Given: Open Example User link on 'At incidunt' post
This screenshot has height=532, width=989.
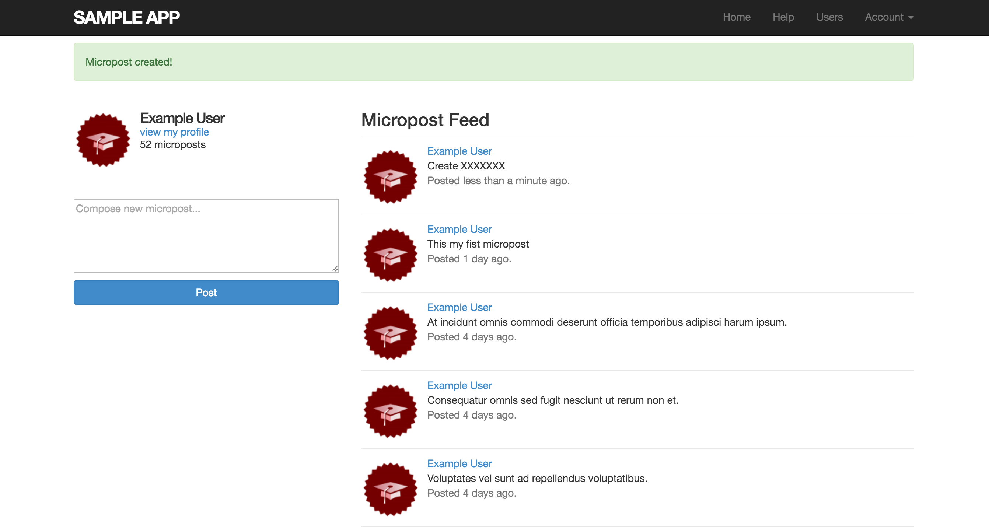Looking at the screenshot, I should 459,308.
